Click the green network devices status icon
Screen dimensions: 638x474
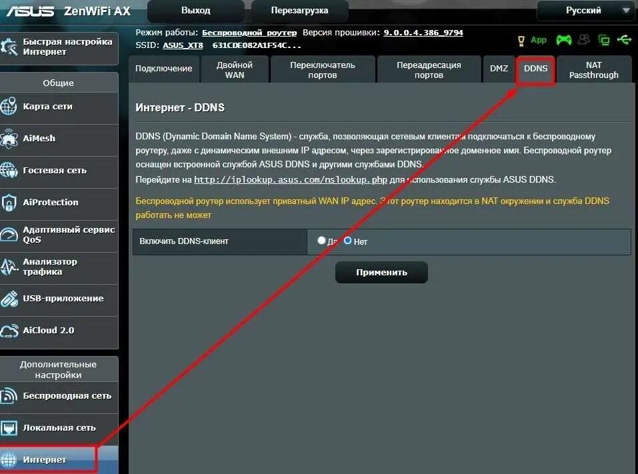pos(604,40)
